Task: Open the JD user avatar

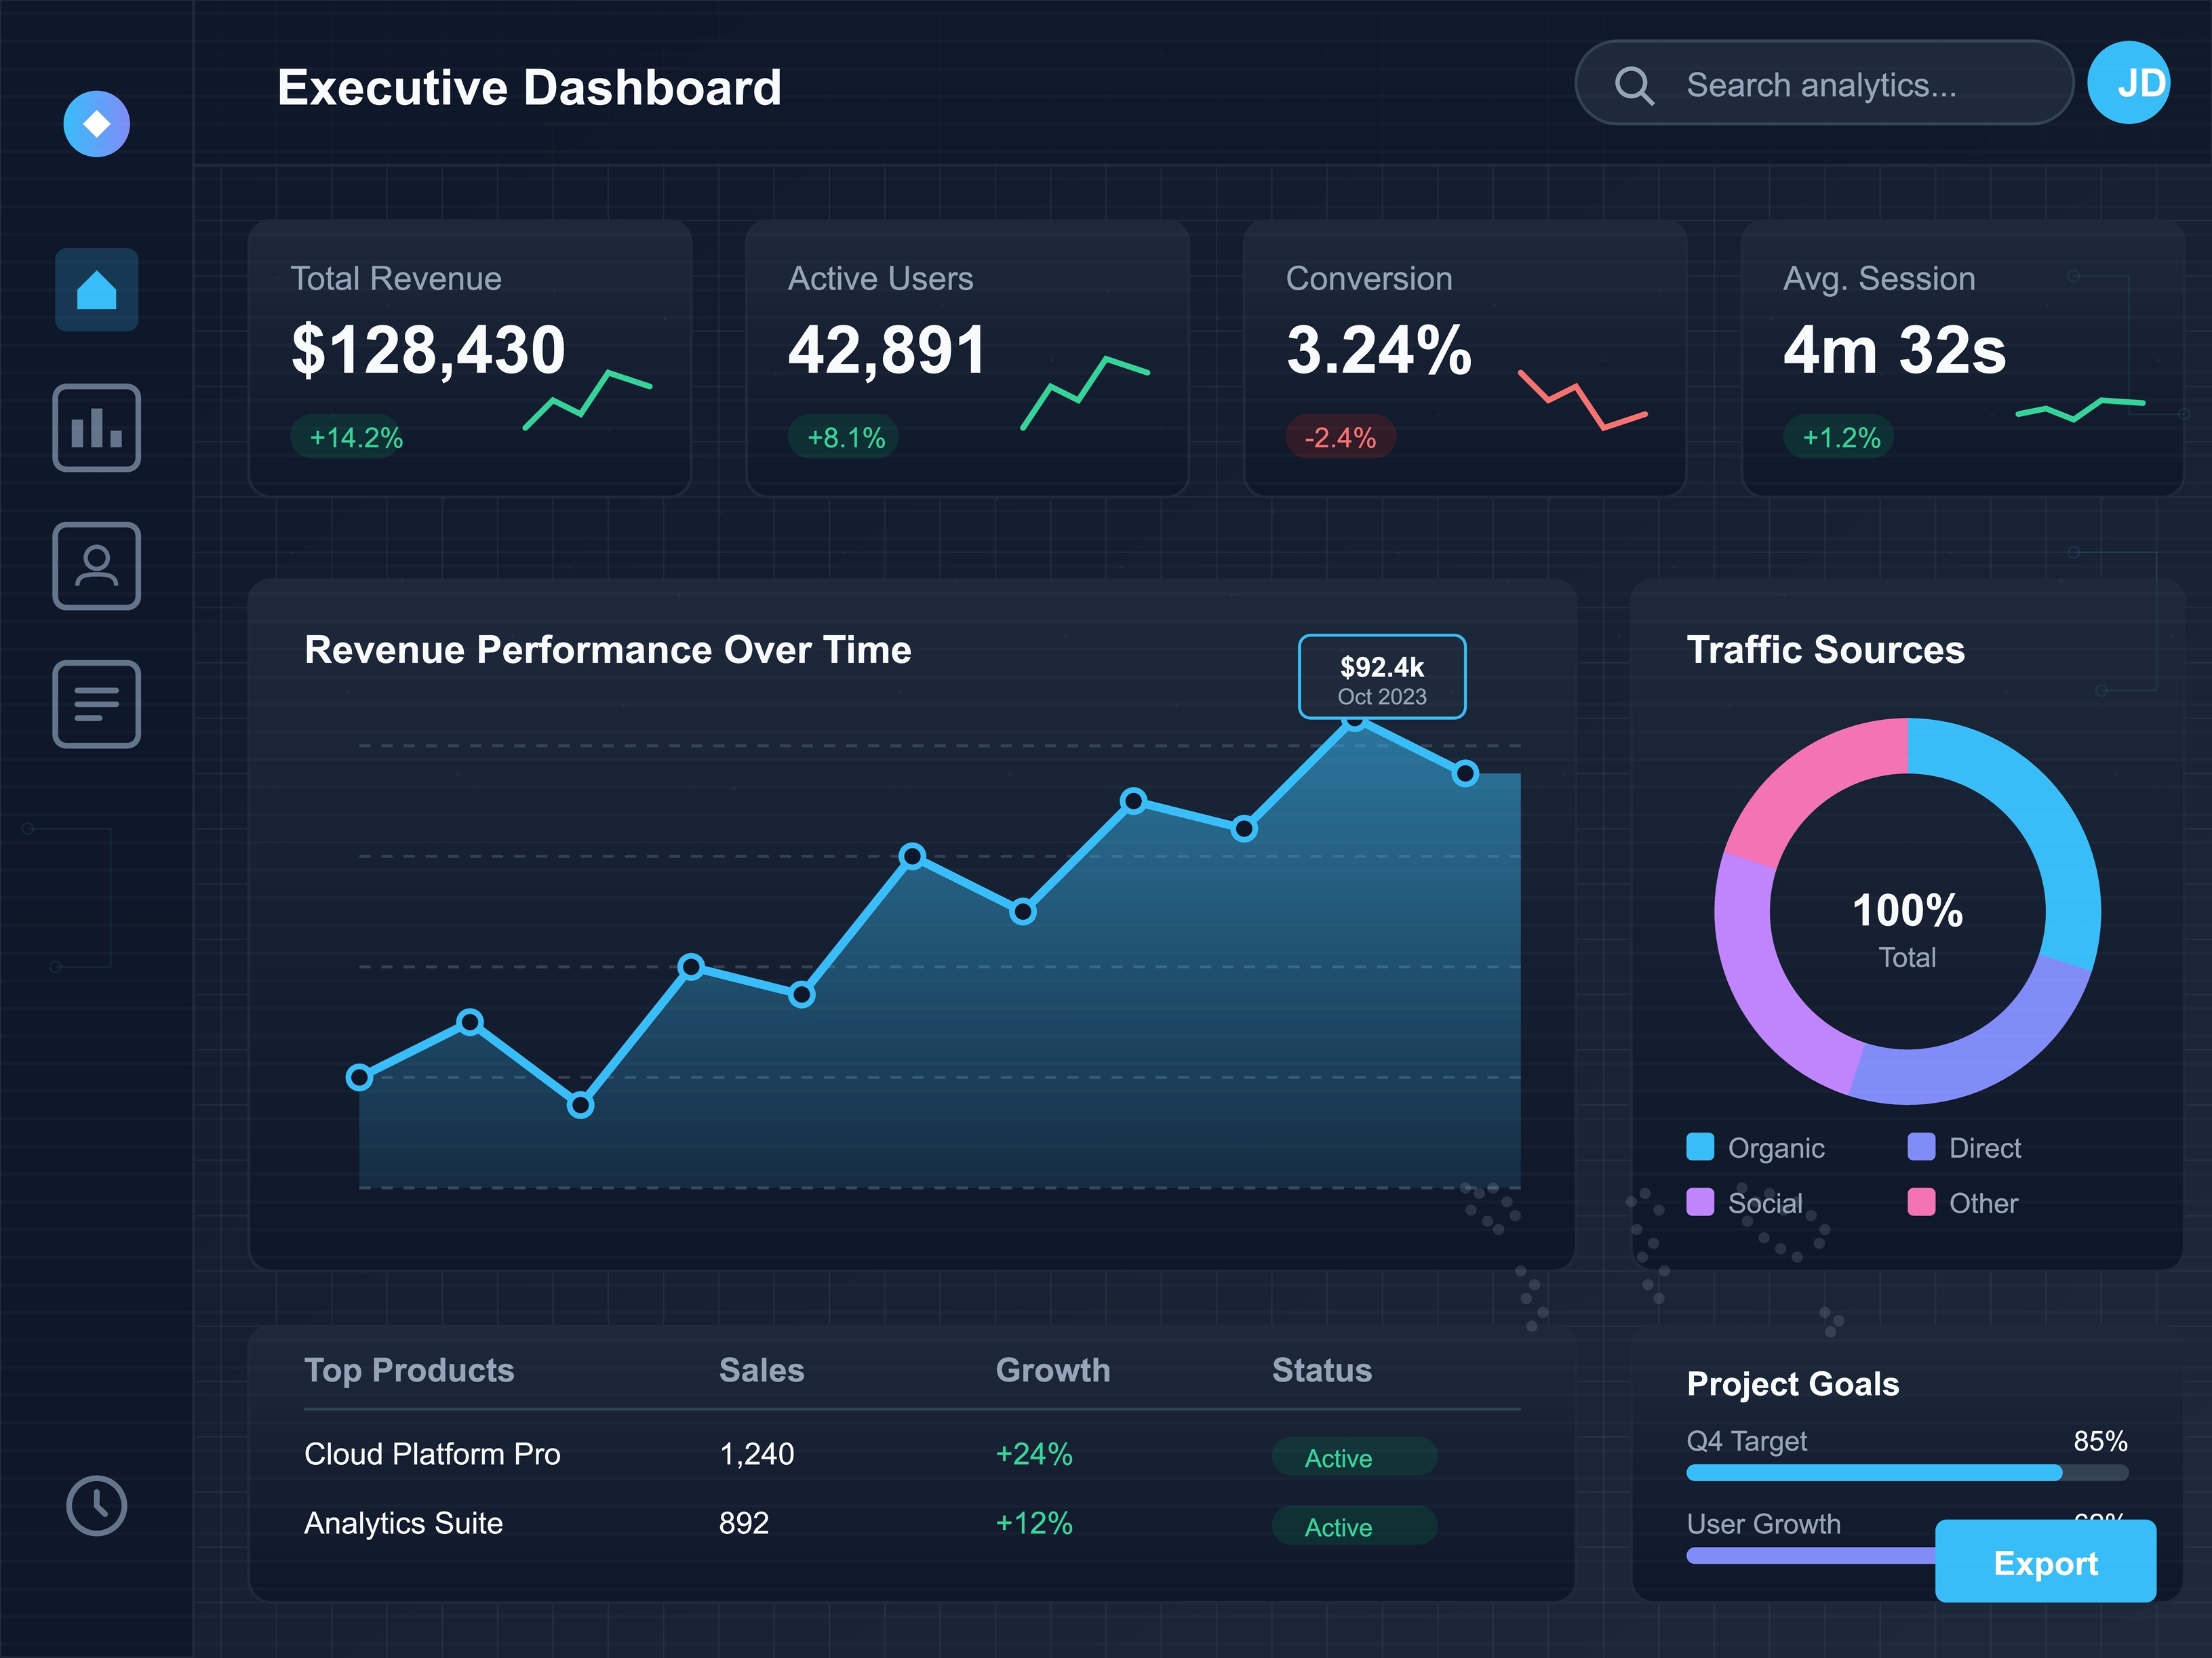Action: (2130, 83)
